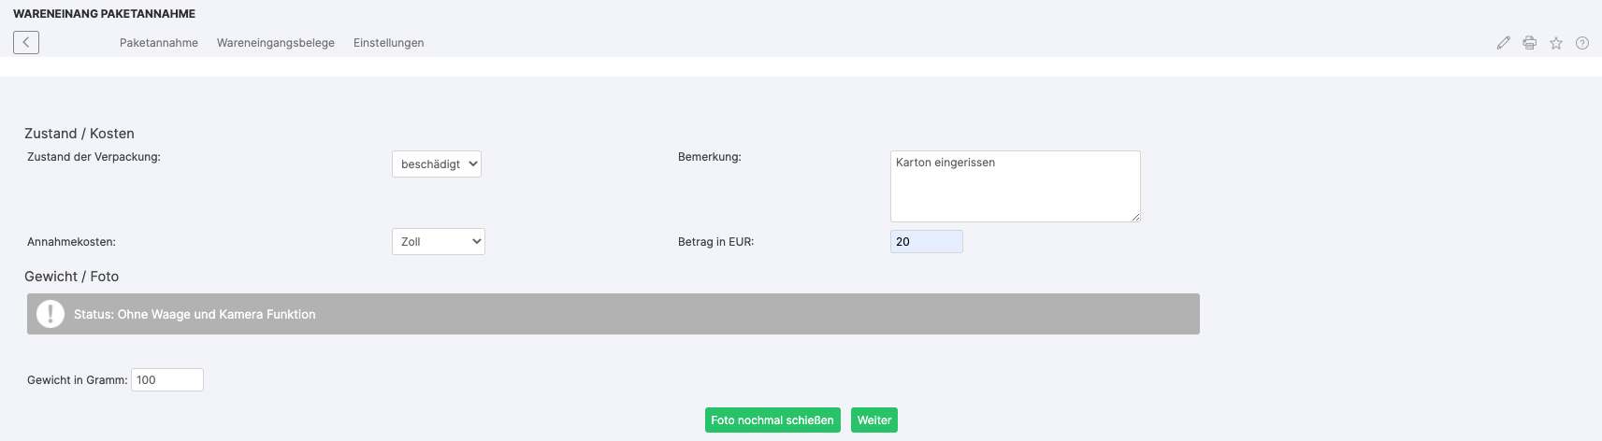Viewport: 1602px width, 441px height.
Task: Open help via question mark icon
Action: coord(1582,43)
